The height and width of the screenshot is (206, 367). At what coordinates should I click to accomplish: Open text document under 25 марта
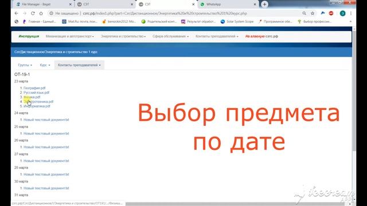point(46,133)
